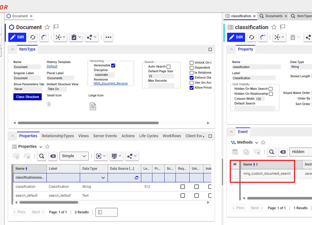Open the Server Events tab

[x=105, y=136]
